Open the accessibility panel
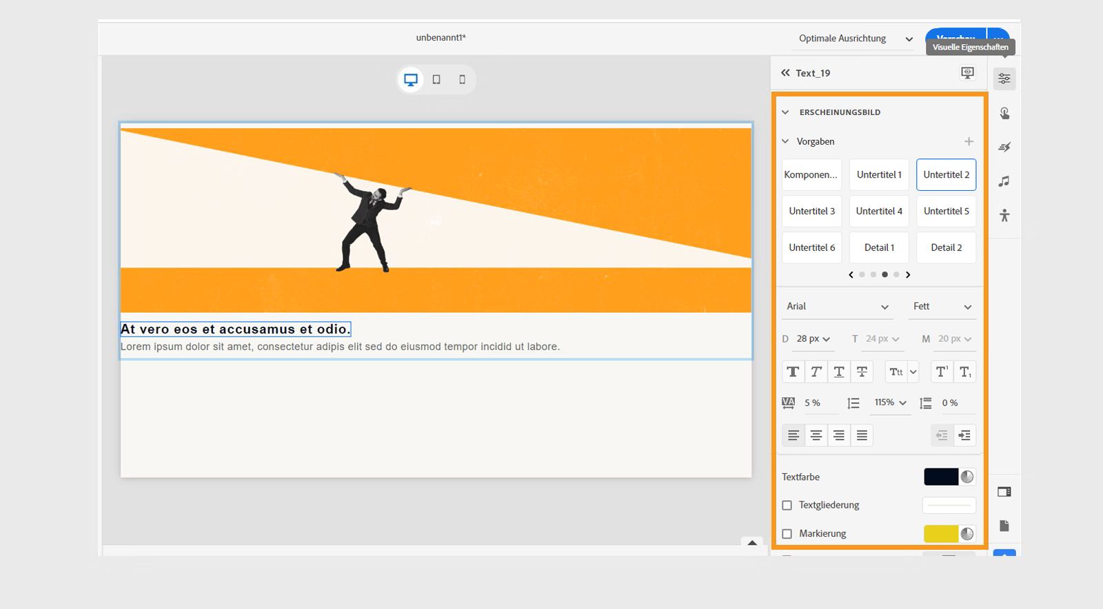 point(1004,216)
